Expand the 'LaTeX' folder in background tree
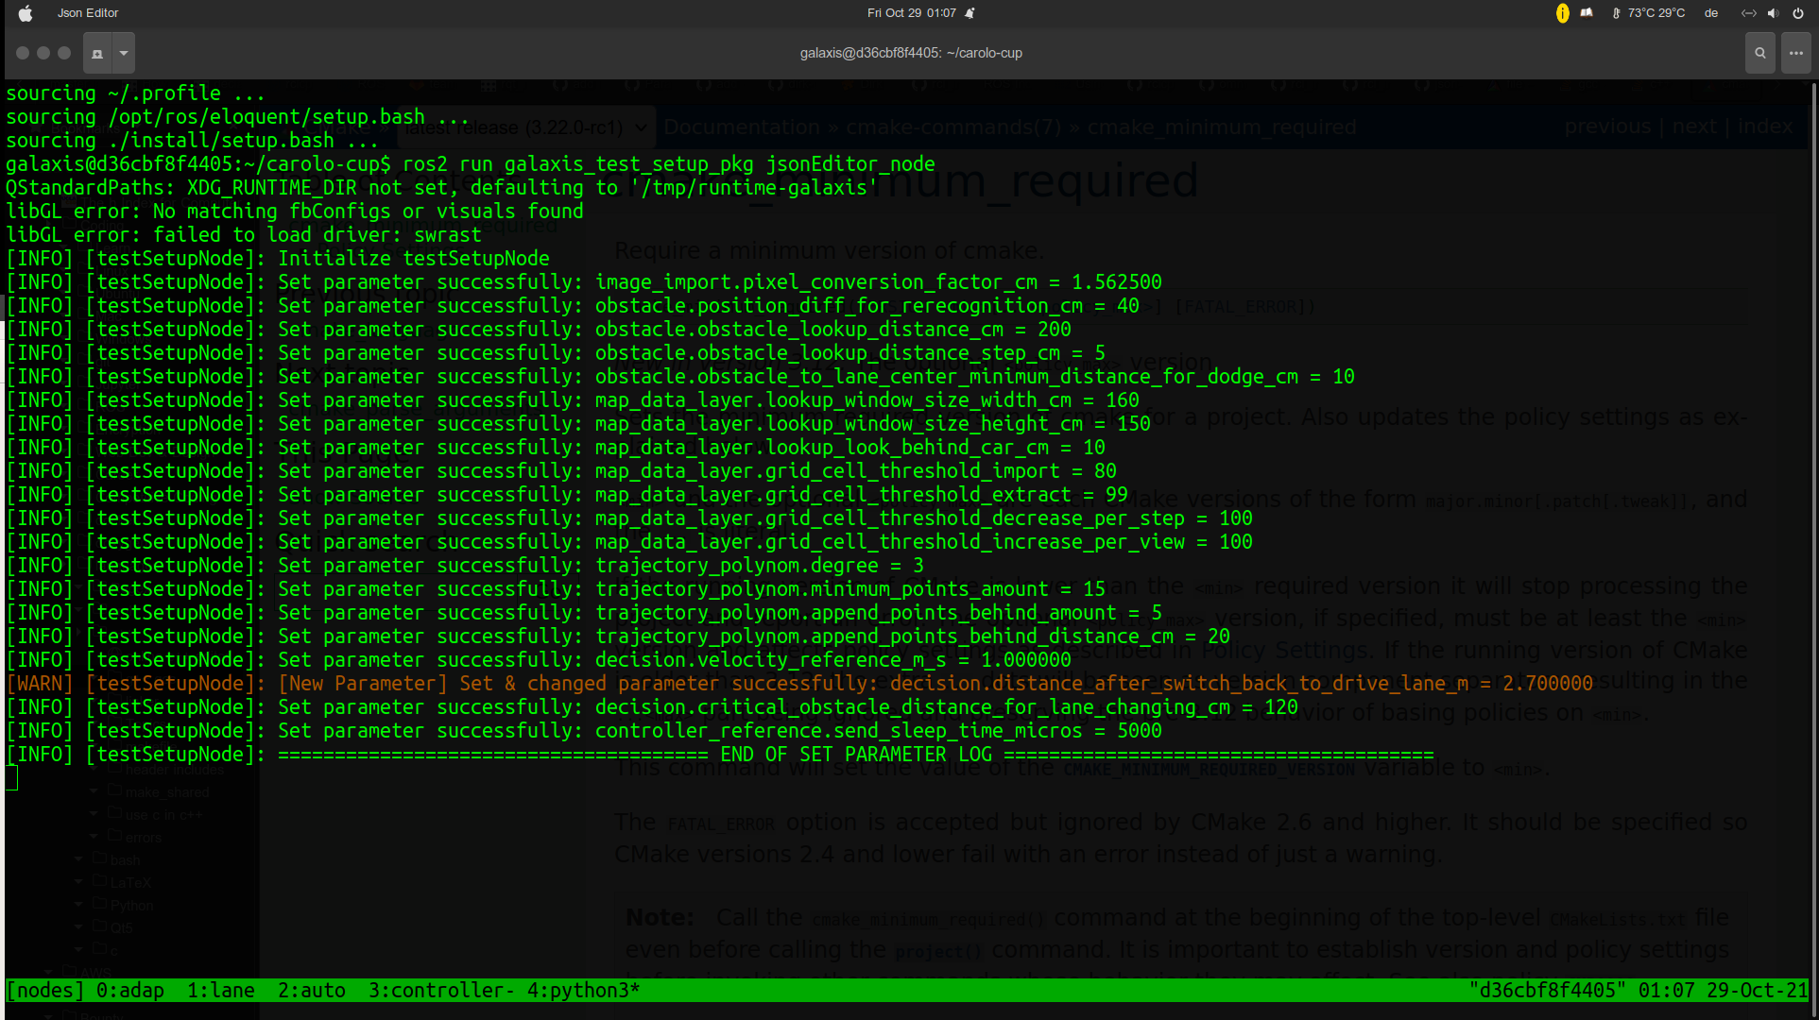This screenshot has width=1819, height=1020. 78,882
